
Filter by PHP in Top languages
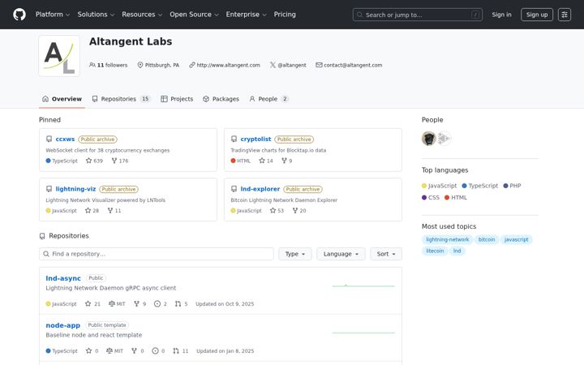pyautogui.click(x=512, y=186)
